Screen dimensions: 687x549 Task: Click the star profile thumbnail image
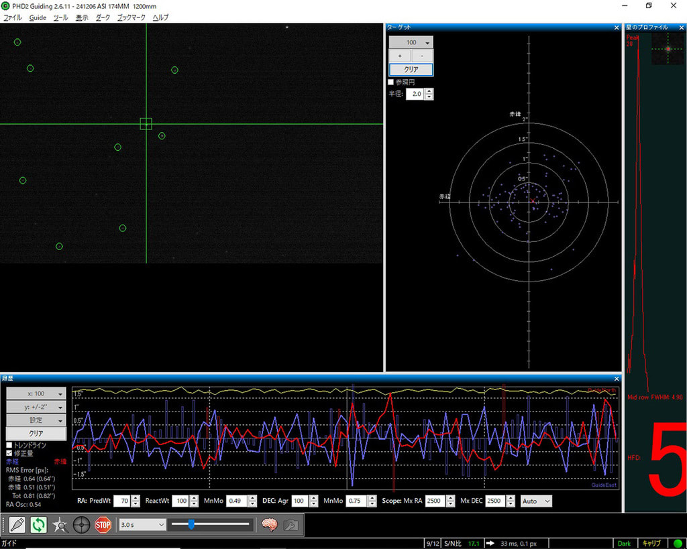[x=668, y=48]
